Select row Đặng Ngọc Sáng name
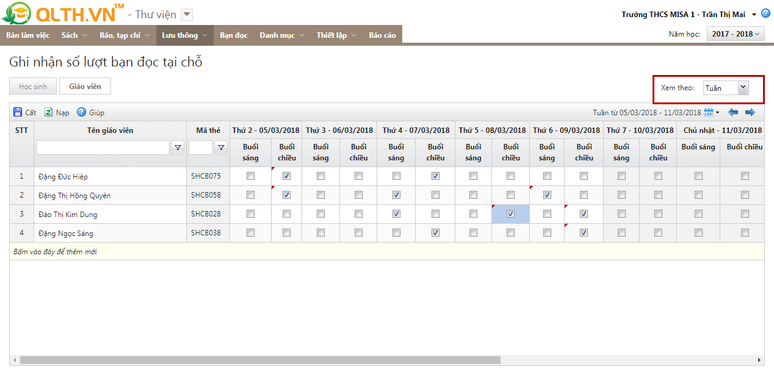This screenshot has height=375, width=774. pyautogui.click(x=65, y=234)
